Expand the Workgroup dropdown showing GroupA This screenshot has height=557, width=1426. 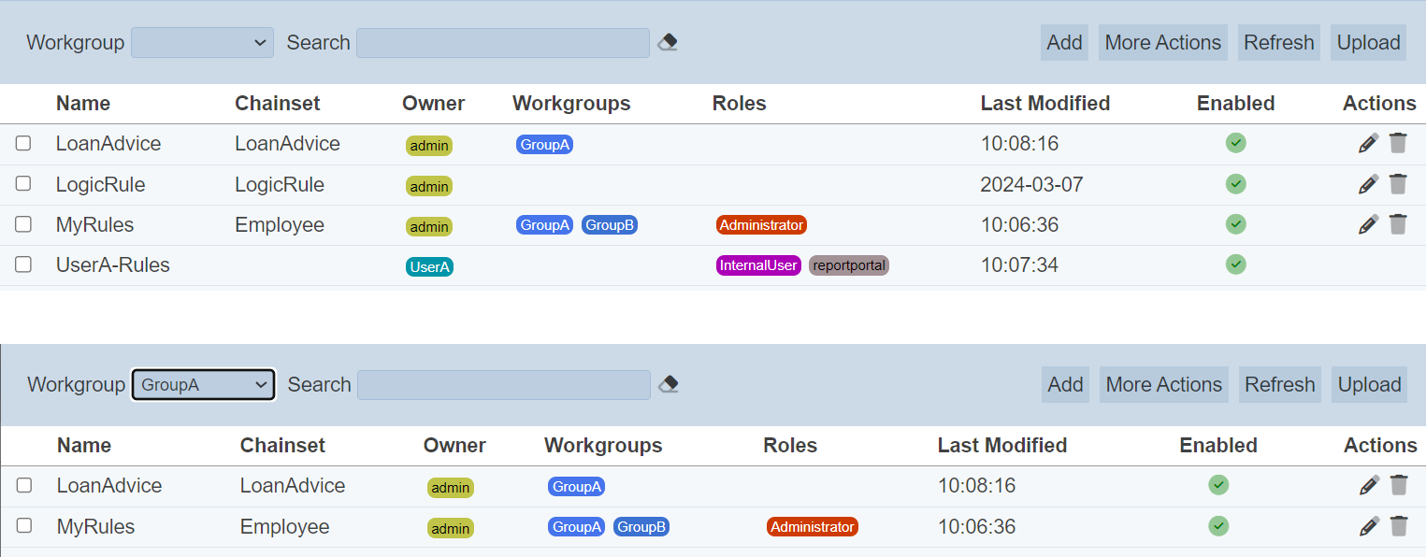coord(203,385)
